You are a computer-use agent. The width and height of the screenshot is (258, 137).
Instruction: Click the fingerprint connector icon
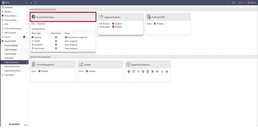pos(143,72)
